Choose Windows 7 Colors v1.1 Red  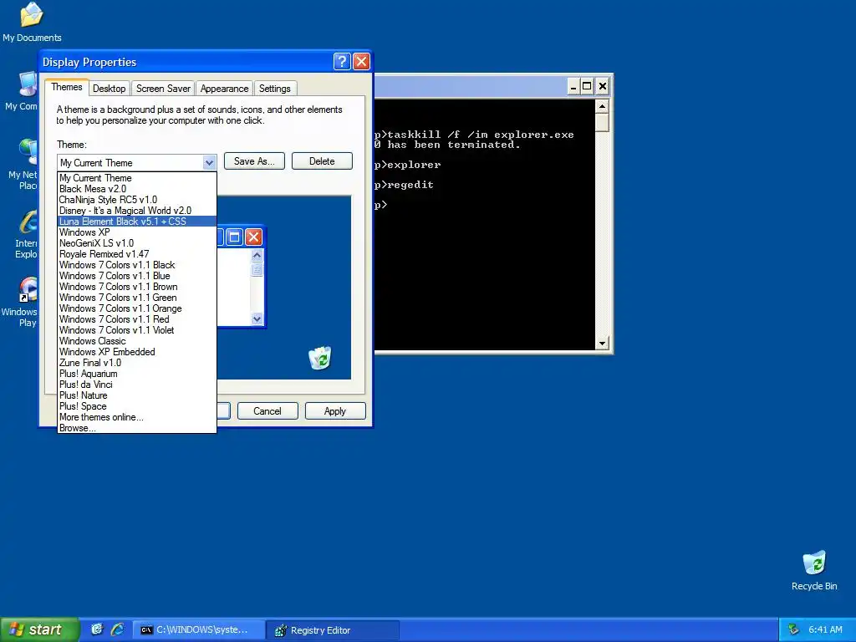[x=137, y=319]
